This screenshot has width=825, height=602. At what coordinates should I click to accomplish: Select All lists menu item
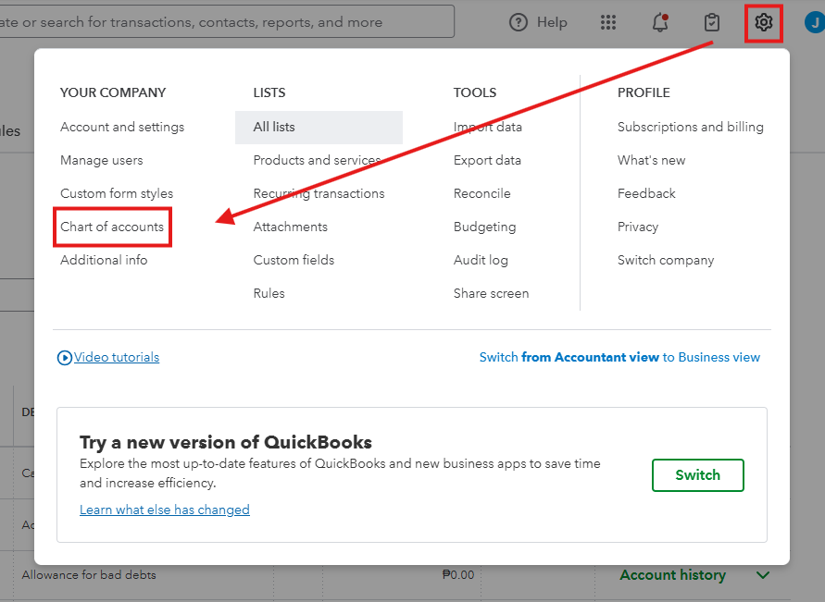[274, 127]
